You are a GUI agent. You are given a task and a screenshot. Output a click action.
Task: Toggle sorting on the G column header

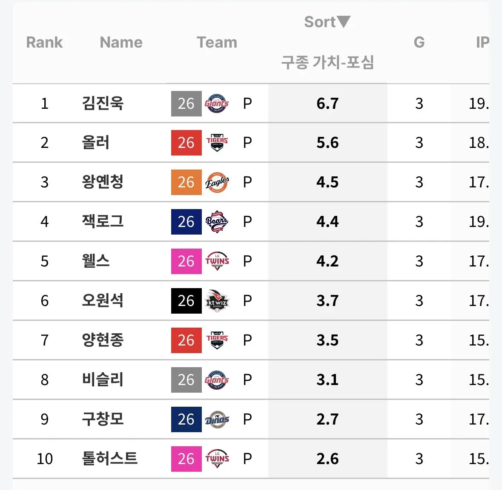click(x=419, y=42)
